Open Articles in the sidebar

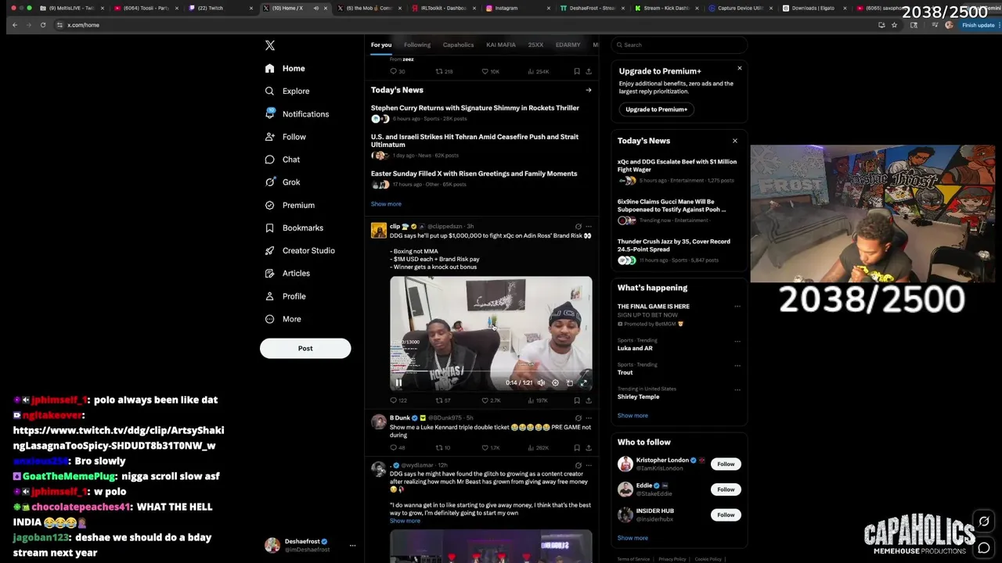coord(287,273)
